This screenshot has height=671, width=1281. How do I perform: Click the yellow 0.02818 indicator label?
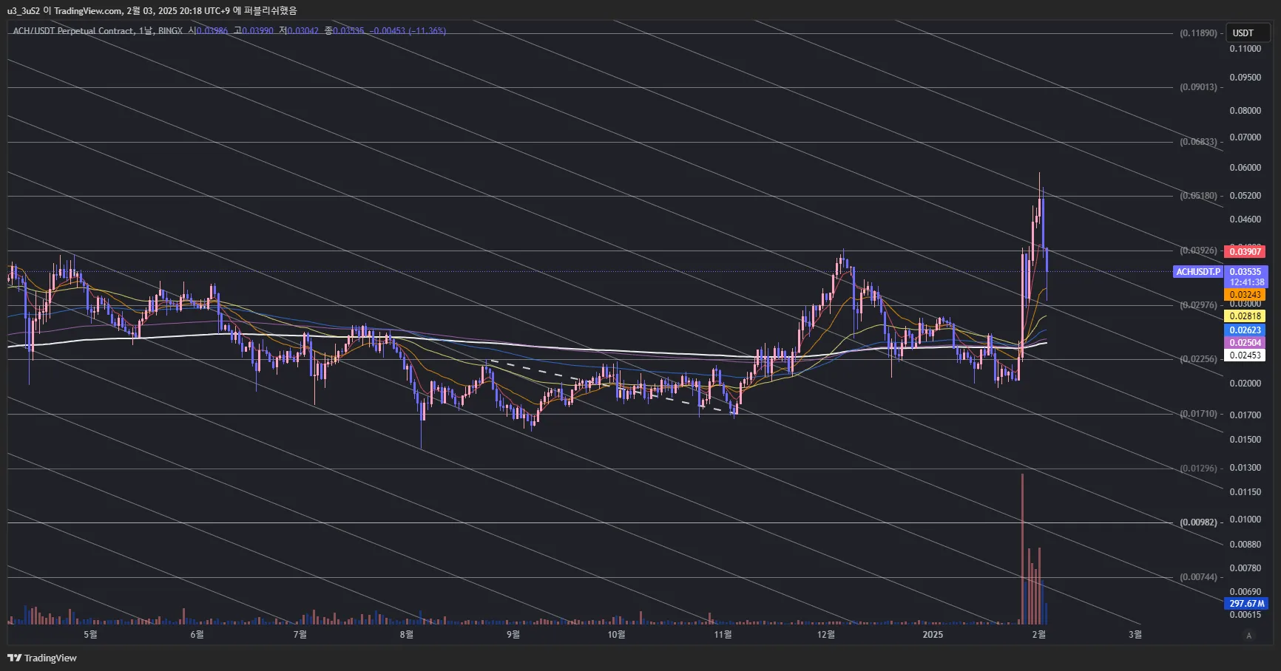[1245, 316]
